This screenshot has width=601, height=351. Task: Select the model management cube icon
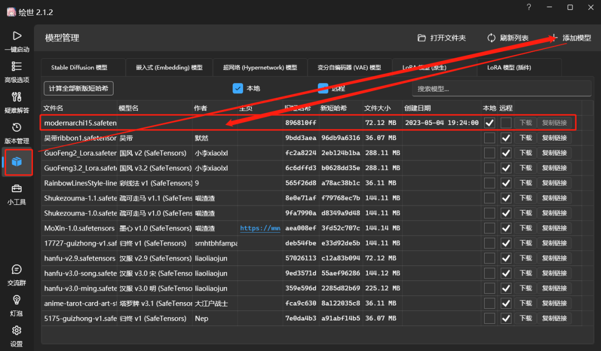[17, 162]
